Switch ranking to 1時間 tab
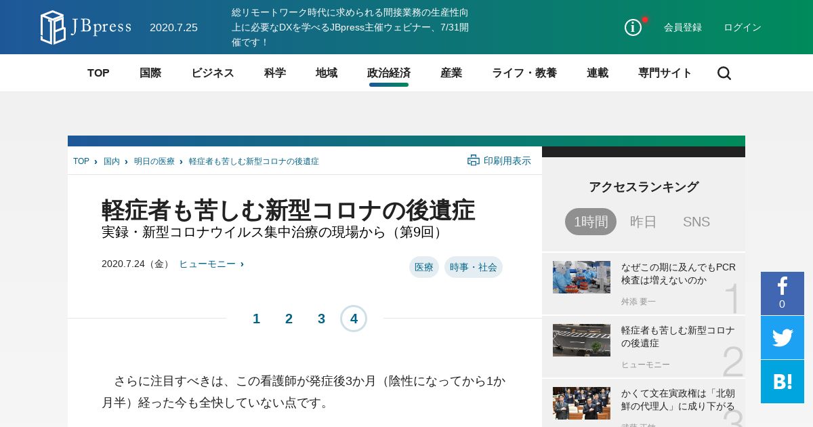This screenshot has height=427, width=813. (591, 222)
